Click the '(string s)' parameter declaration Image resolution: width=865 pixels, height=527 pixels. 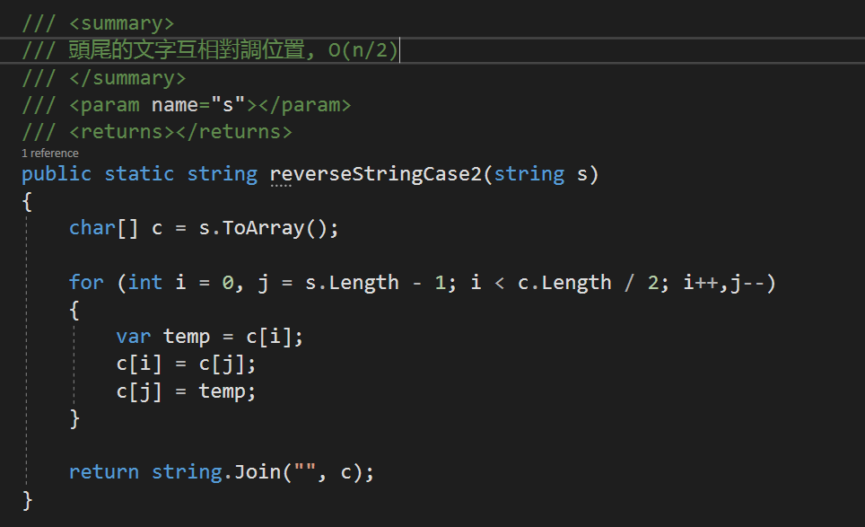(x=540, y=174)
